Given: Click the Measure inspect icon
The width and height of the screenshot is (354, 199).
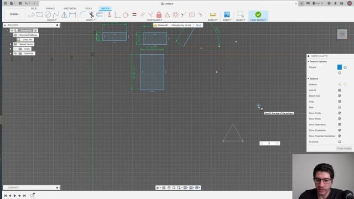Looking at the screenshot, I should pos(212,15).
